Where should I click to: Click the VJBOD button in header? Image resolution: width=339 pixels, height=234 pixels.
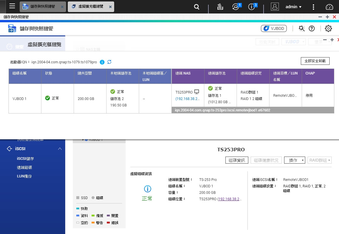coord(274,28)
